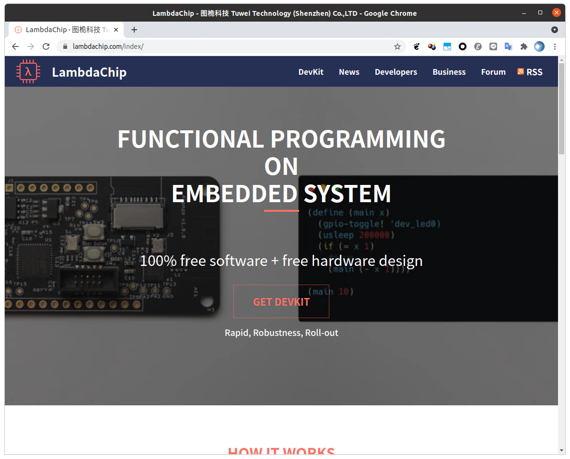
Task: Open the News navigation item
Action: tap(349, 72)
